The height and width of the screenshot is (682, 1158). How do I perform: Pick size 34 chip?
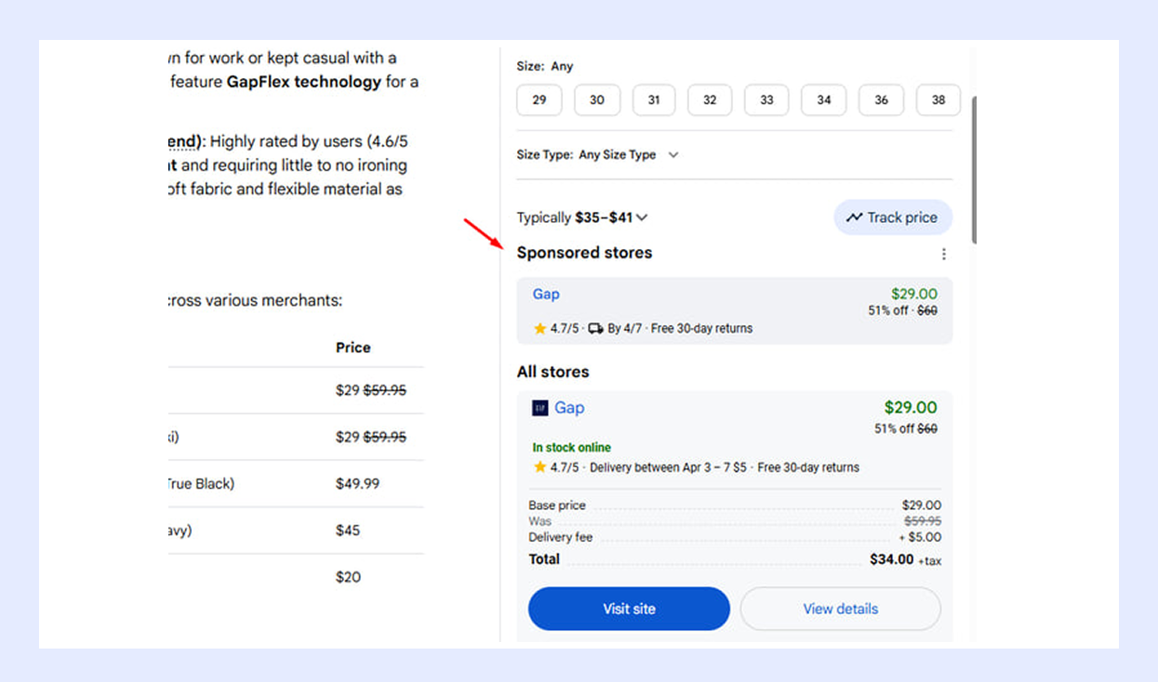pyautogui.click(x=824, y=100)
